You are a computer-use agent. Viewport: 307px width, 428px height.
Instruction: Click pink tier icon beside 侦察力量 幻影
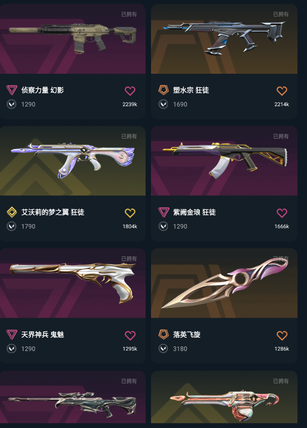click(12, 90)
